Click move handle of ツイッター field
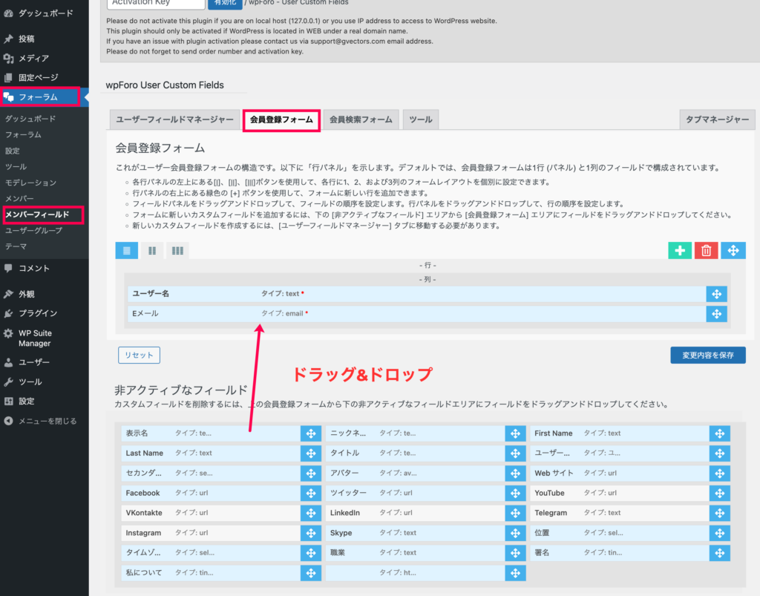The width and height of the screenshot is (760, 596). [x=515, y=494]
